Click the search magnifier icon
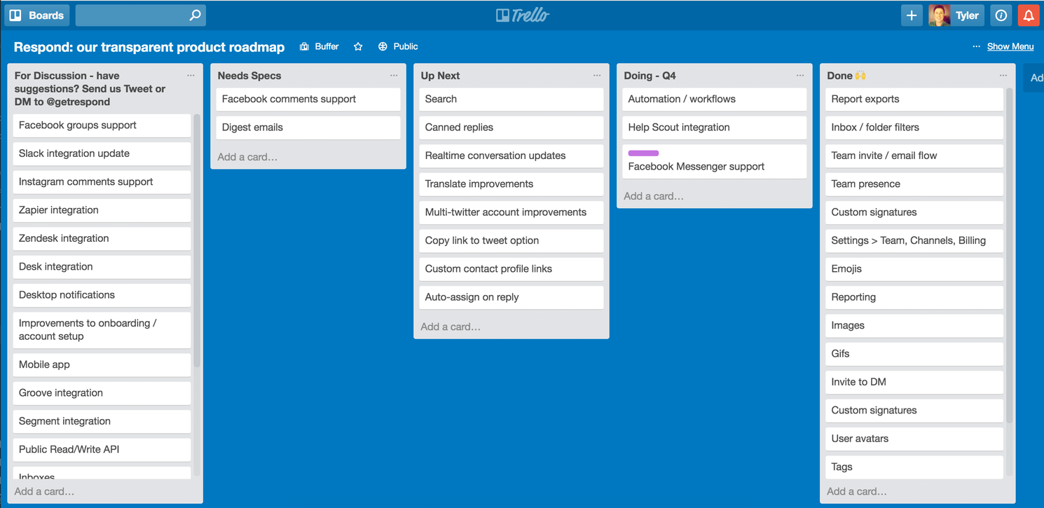Image resolution: width=1044 pixels, height=508 pixels. pyautogui.click(x=195, y=15)
